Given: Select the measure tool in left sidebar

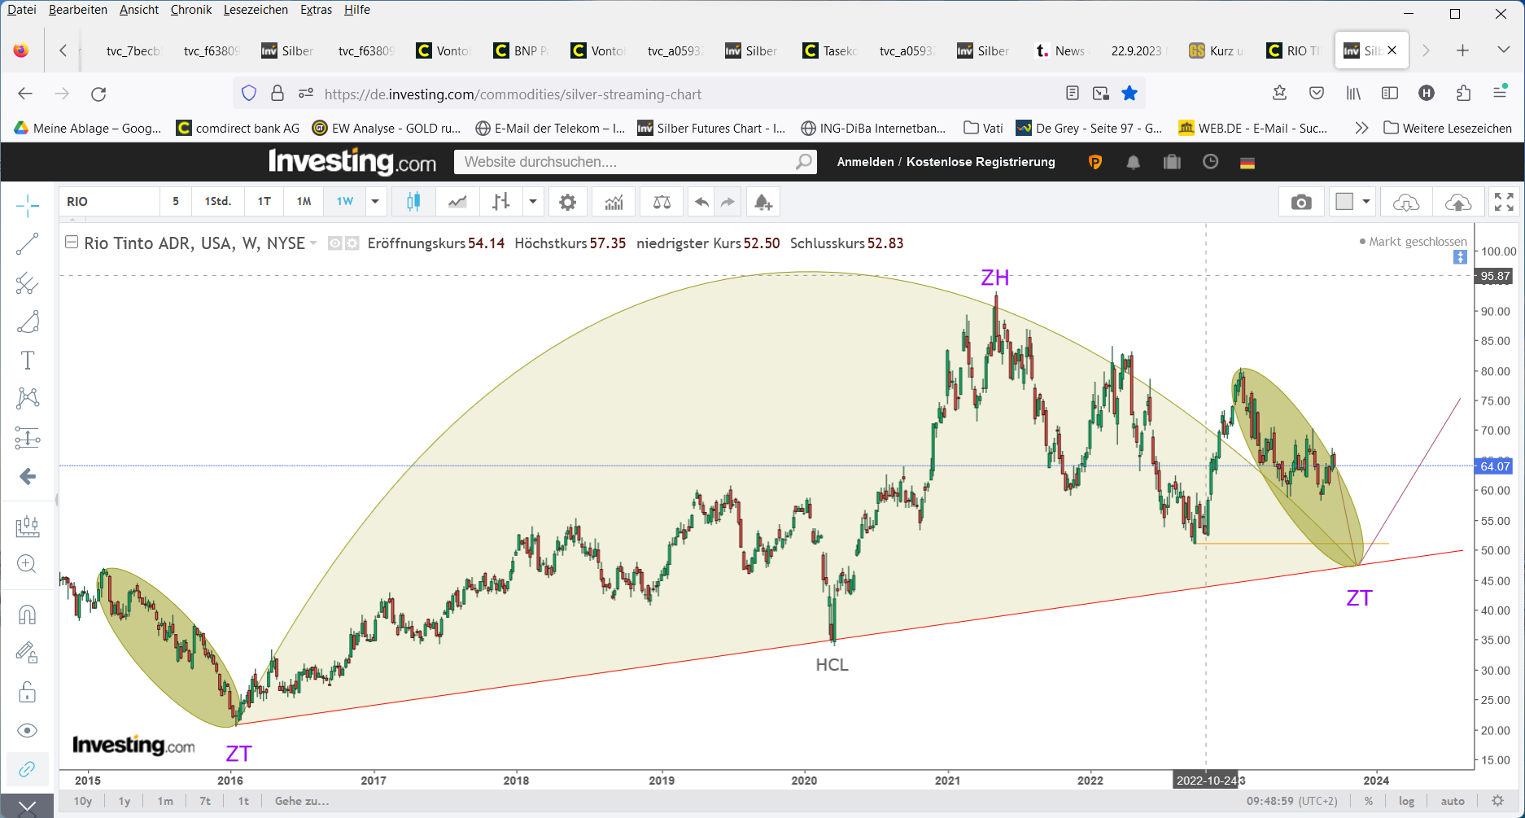Looking at the screenshot, I should pyautogui.click(x=27, y=526).
